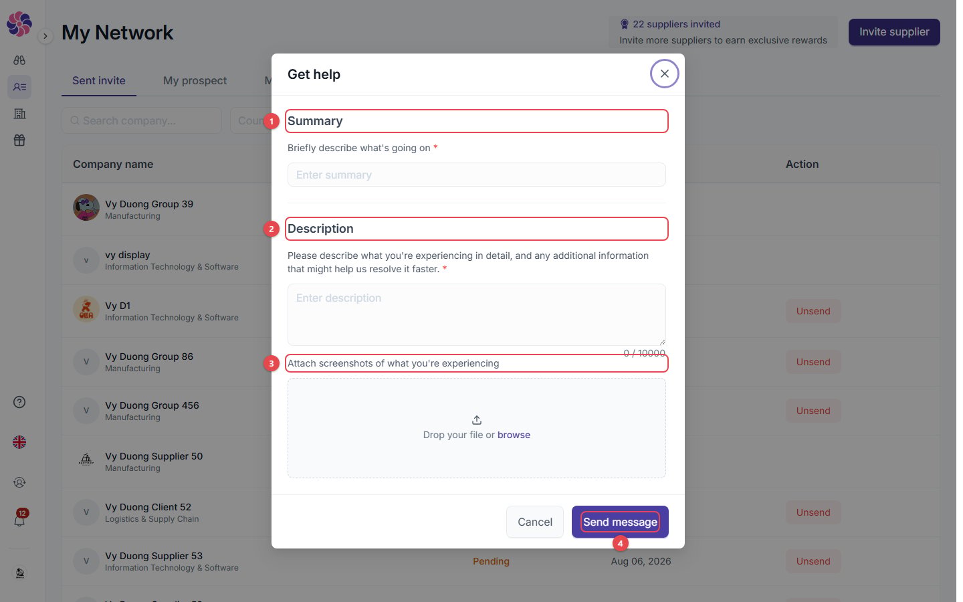Click the app logo in the sidebar
The width and height of the screenshot is (963, 602).
(x=19, y=24)
